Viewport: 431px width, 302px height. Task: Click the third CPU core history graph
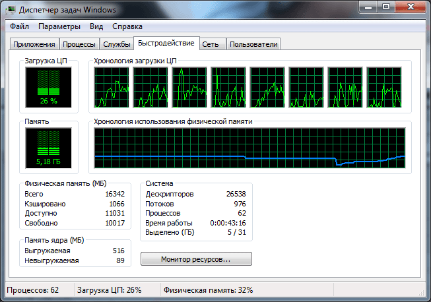tap(189, 87)
